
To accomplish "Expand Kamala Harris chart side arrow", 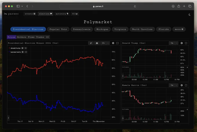I will pyautogui.click(x=123, y=118).
